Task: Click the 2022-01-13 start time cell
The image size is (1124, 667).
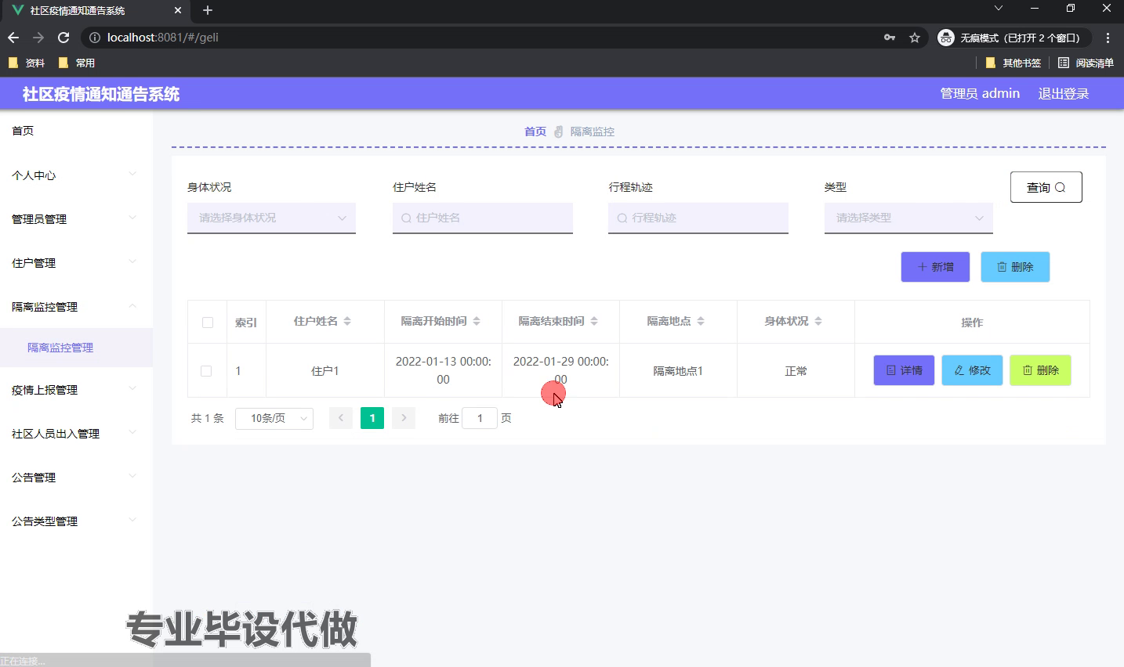Action: pyautogui.click(x=443, y=370)
